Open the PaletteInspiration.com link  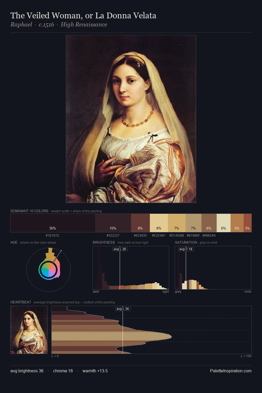(x=231, y=371)
